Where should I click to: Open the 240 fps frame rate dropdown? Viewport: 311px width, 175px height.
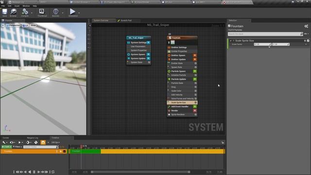[x=55, y=142]
